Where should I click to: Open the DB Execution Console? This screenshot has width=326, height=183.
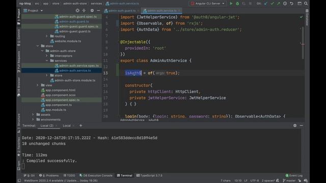tap(96, 175)
